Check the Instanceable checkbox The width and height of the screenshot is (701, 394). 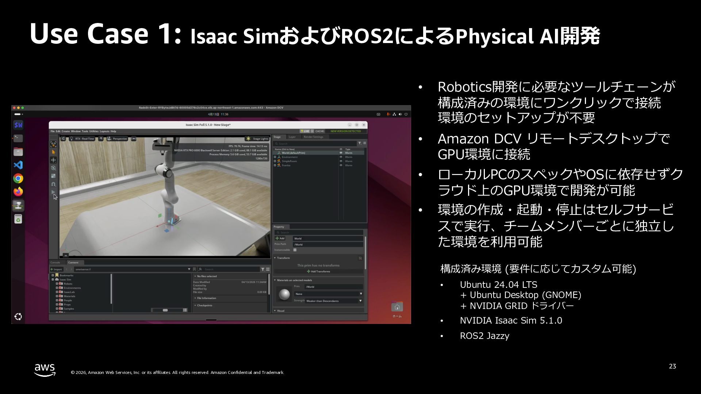pos(295,250)
